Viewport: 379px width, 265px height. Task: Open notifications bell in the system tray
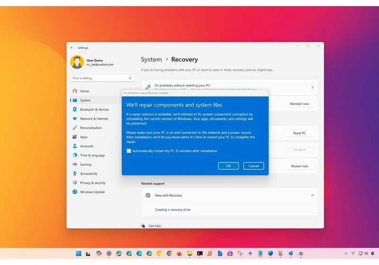tap(373, 254)
